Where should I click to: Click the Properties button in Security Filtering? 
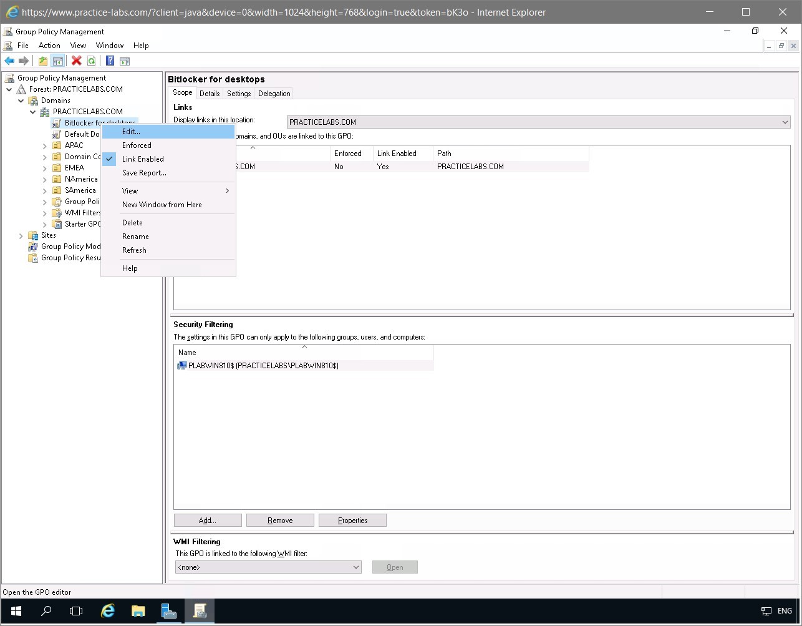pos(352,520)
